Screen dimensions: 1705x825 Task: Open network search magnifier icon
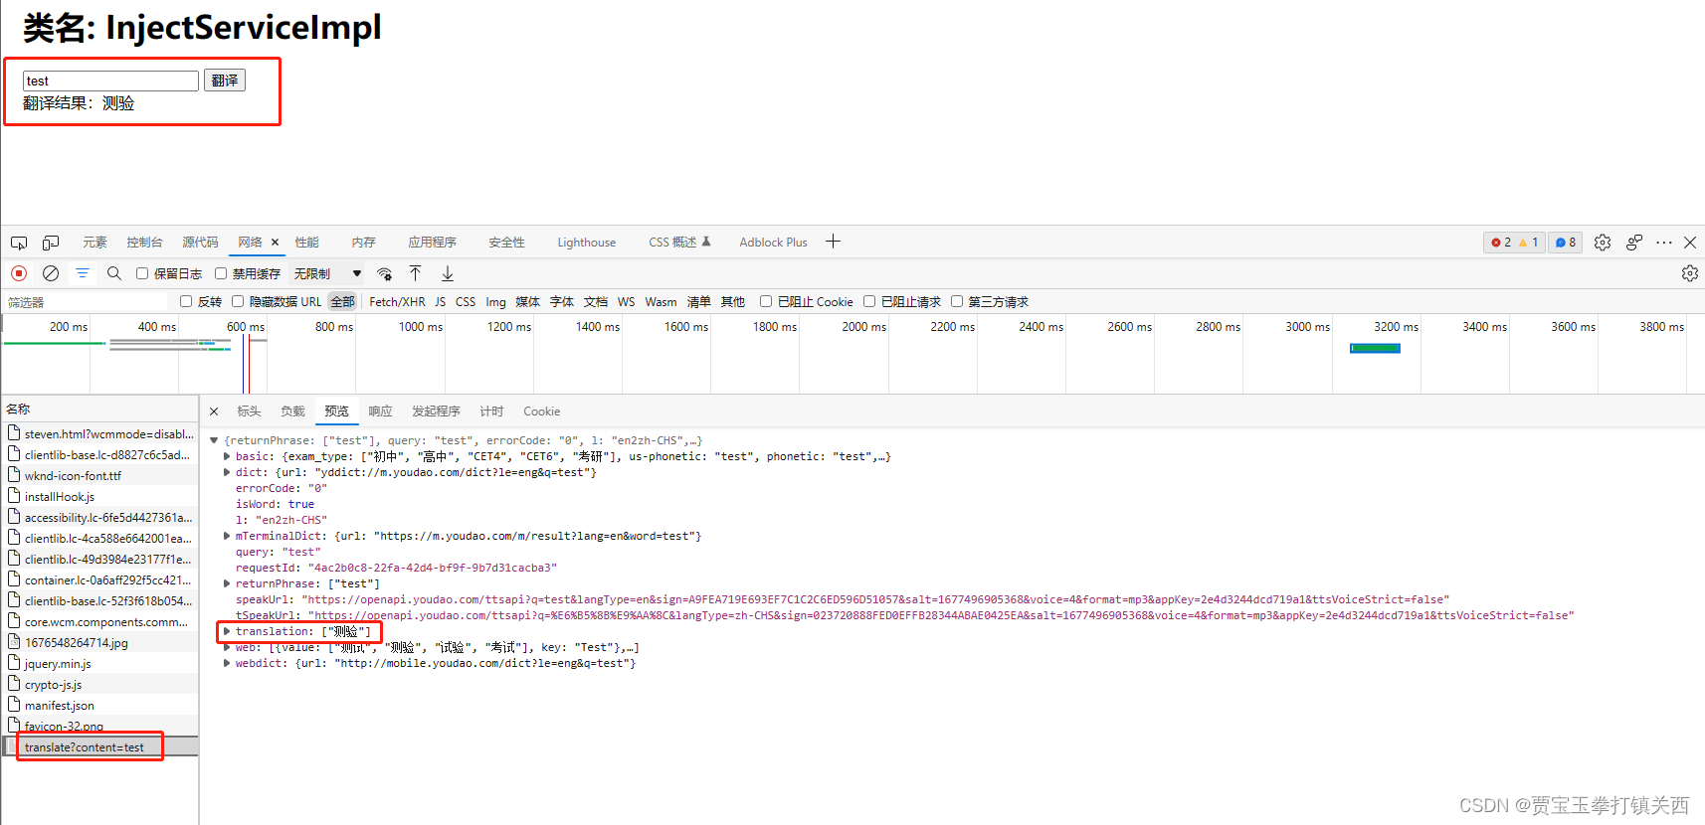114,273
